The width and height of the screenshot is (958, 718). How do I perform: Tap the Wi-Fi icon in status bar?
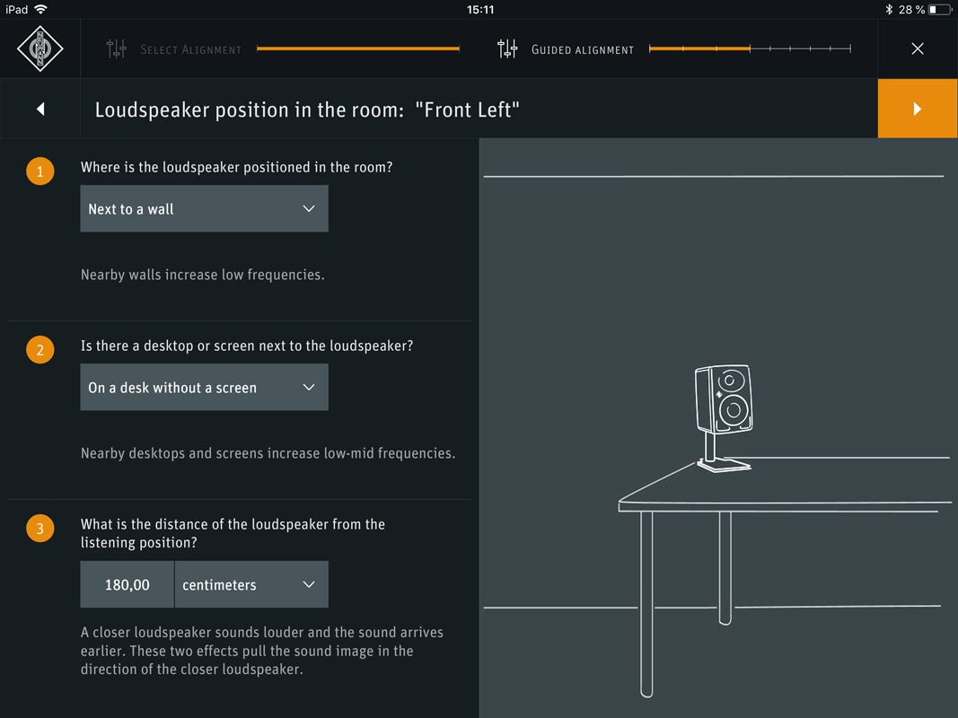pyautogui.click(x=40, y=9)
